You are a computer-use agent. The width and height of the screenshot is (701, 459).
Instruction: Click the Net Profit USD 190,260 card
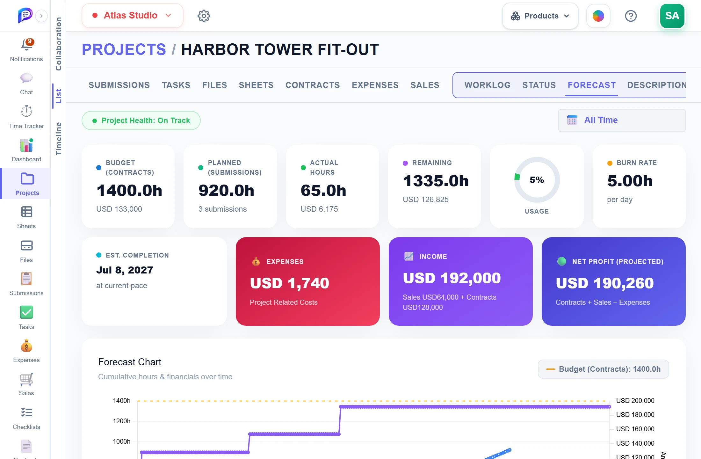click(x=613, y=281)
